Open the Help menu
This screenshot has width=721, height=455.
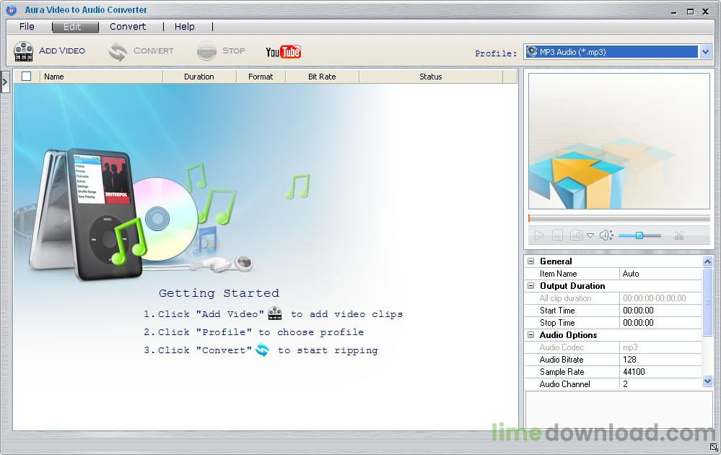point(185,26)
